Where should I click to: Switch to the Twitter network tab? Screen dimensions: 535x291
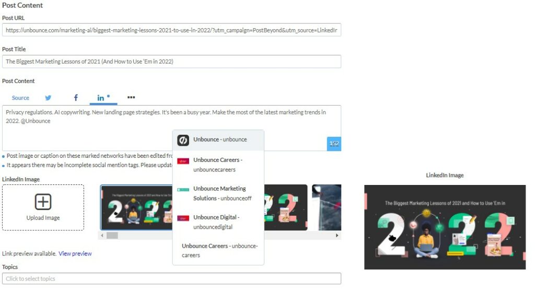coord(48,98)
